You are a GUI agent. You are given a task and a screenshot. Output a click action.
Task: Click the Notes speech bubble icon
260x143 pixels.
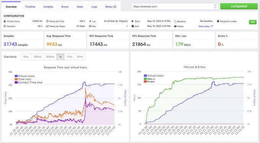coord(175,26)
